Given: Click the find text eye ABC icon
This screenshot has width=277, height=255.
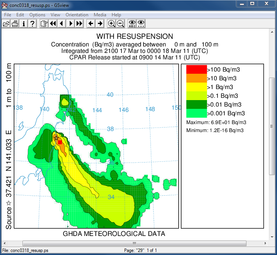Looking at the screenshot, I should click(x=132, y=24).
